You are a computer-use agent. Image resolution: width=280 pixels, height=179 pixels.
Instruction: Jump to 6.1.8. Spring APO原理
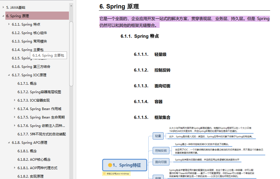pos(29,143)
